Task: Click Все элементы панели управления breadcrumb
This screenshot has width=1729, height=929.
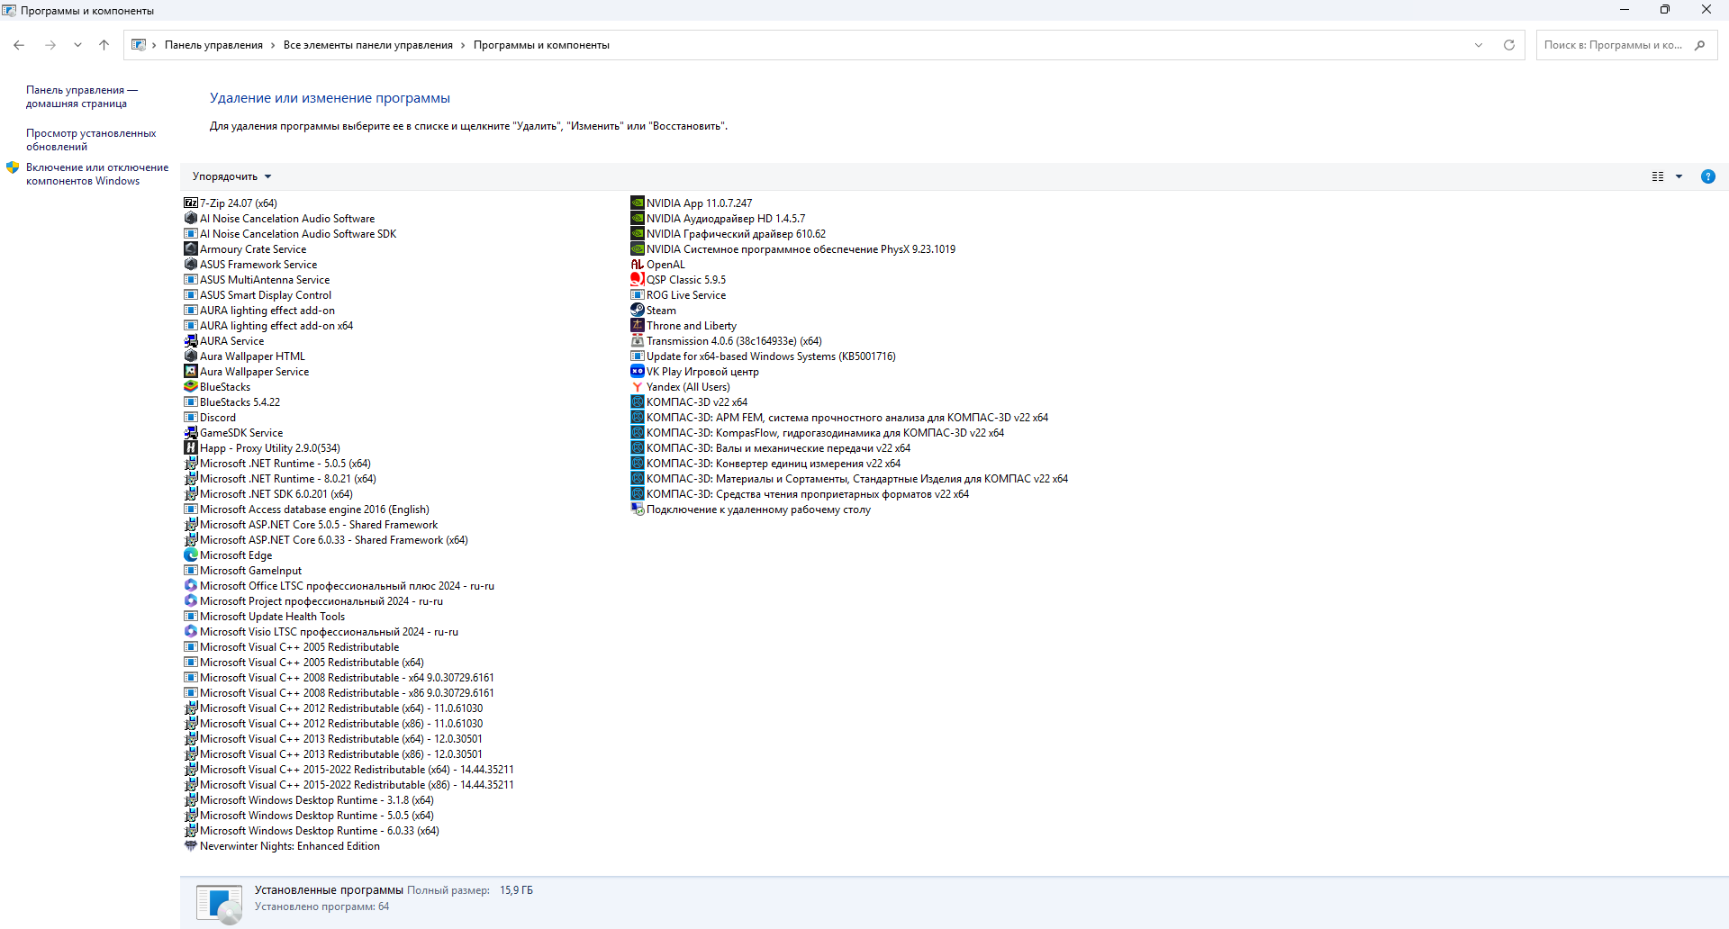Action: [367, 45]
